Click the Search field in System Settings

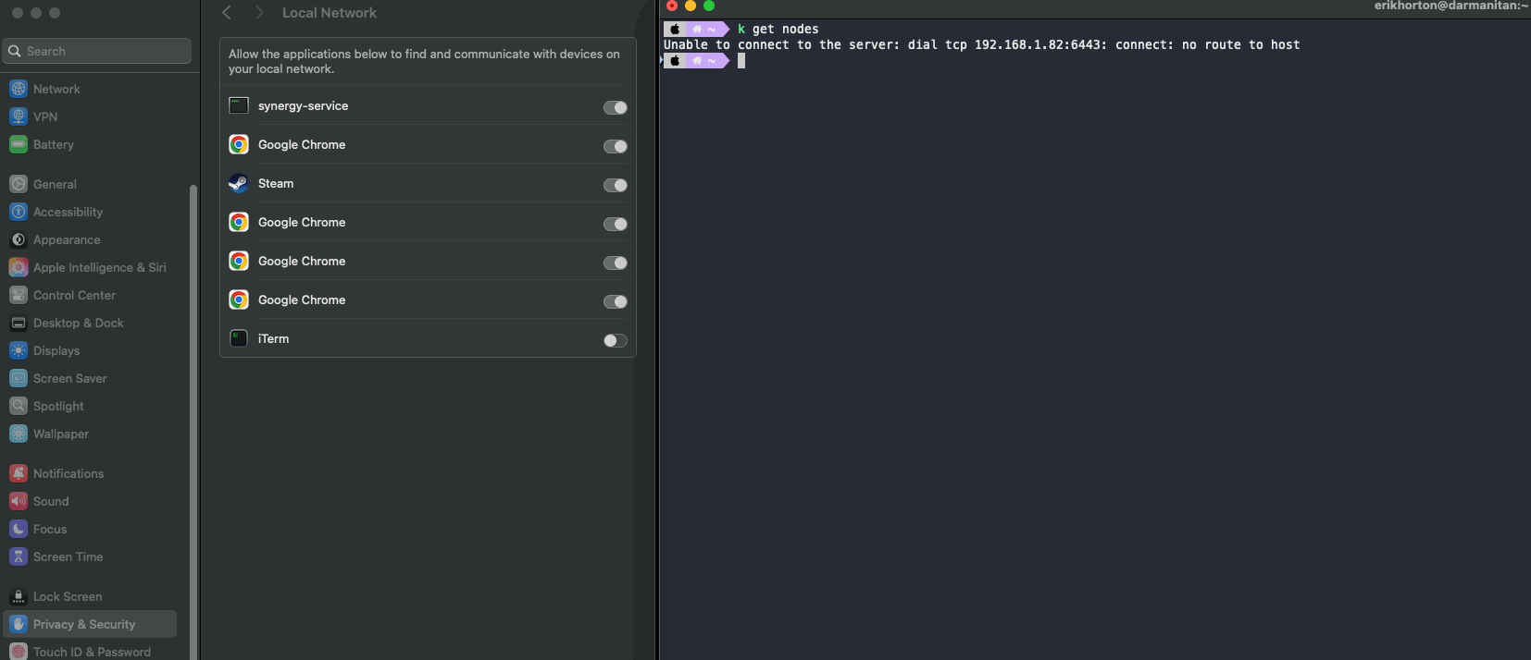tap(97, 51)
